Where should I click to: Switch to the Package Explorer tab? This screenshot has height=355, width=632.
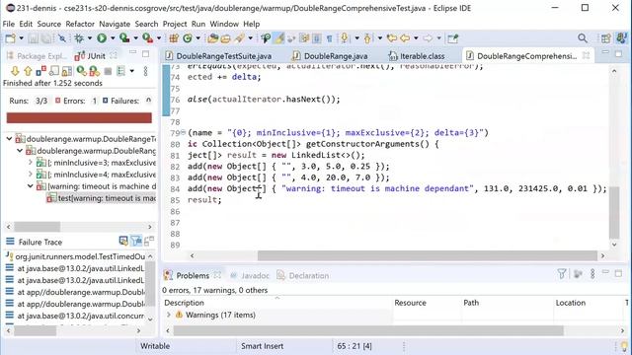point(36,56)
